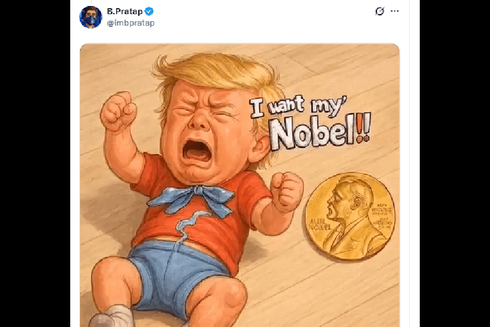The width and height of the screenshot is (490, 327).
Task: Click the Nobel inscription on the coin
Action: 320,224
